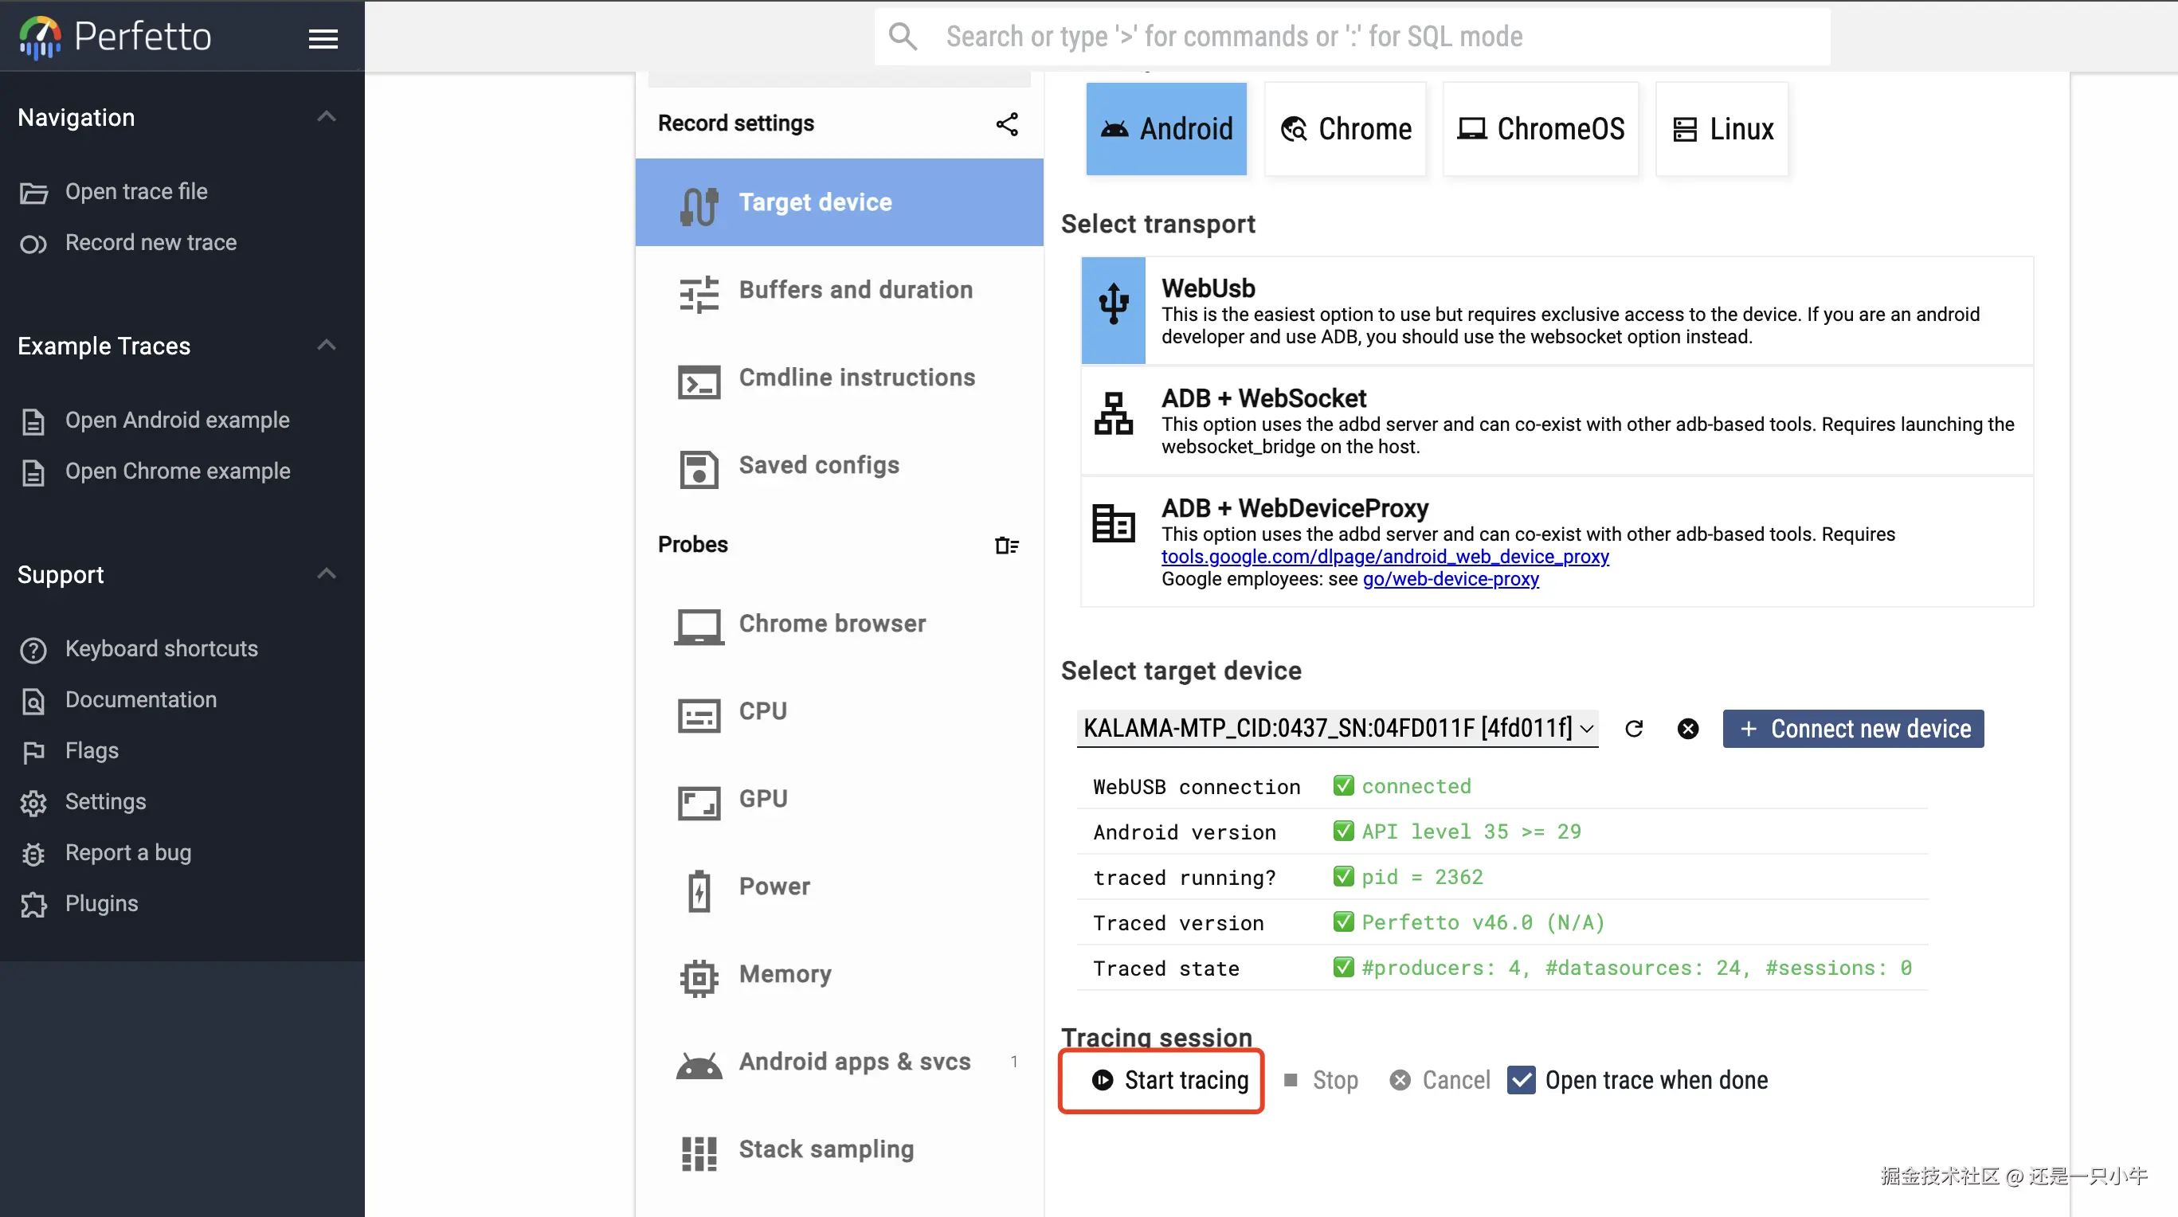Click the share icon beside Record settings
This screenshot has height=1217, width=2178.
coord(1006,124)
